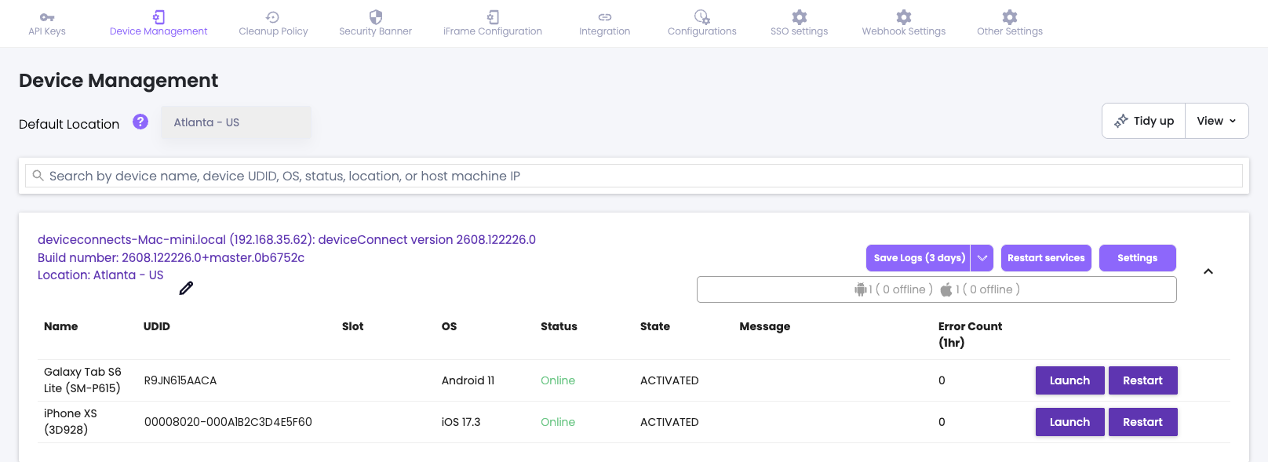Click Location: Atlanta - US text
1268x462 pixels.
100,275
